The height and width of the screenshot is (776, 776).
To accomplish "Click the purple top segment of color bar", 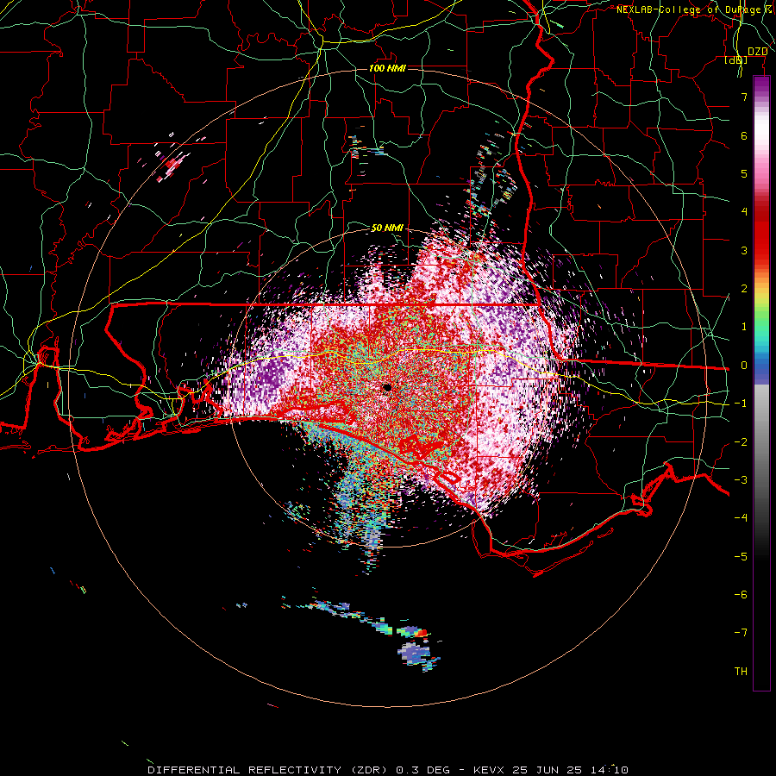I will (x=761, y=85).
